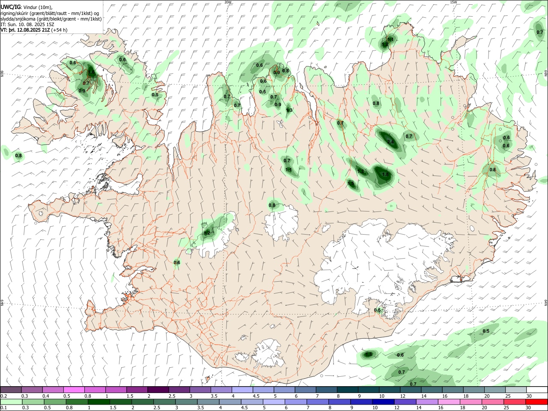The height and width of the screenshot is (411, 548).
Task: Select the snow-scale swatch between 6 and 7
Action: (x=305, y=390)
